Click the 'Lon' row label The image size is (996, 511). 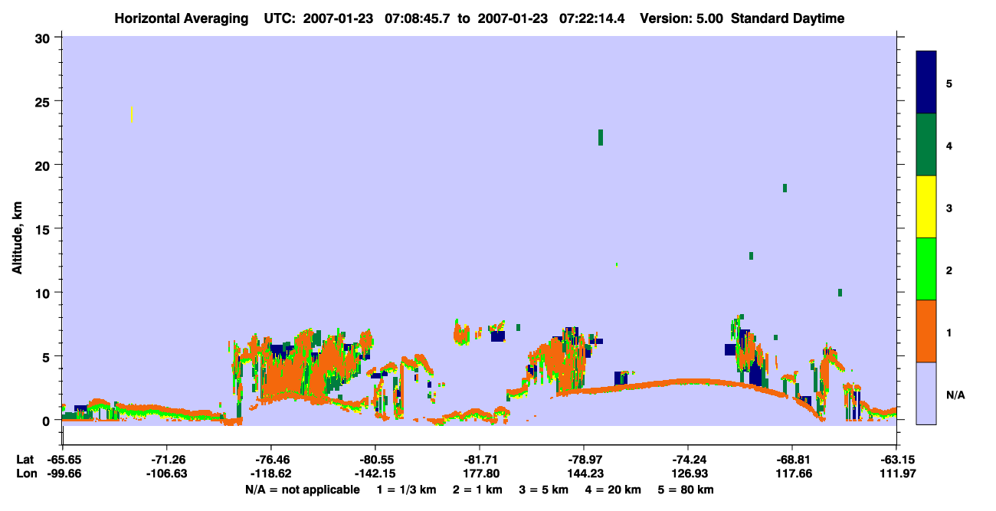tap(25, 474)
